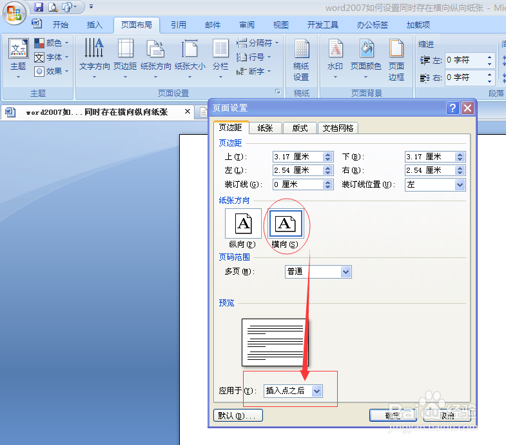
Task: Open gutter position (装订线位置) dropdown
Action: pyautogui.click(x=460, y=184)
